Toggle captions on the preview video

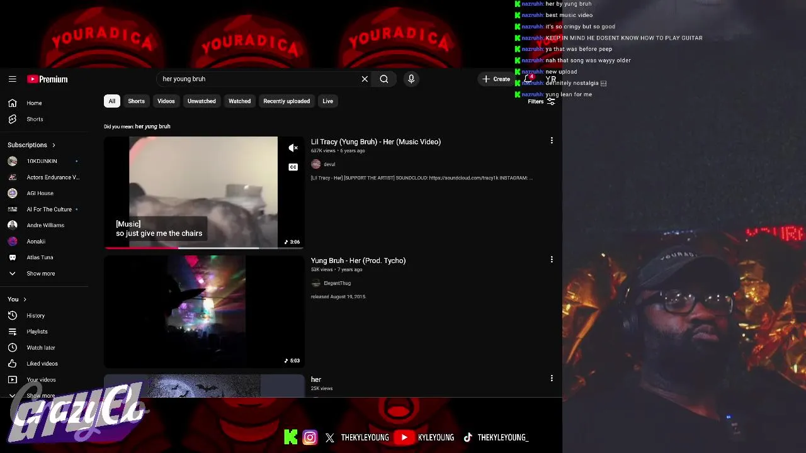pos(293,167)
